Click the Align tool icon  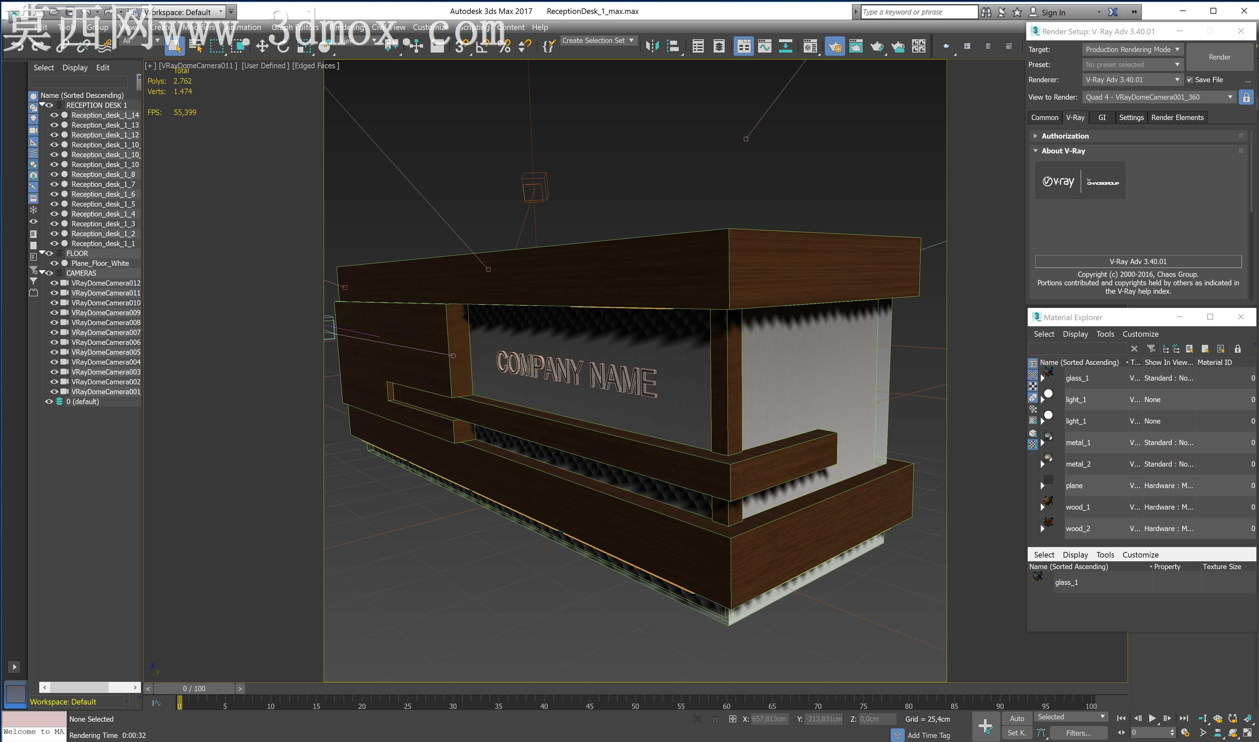673,46
